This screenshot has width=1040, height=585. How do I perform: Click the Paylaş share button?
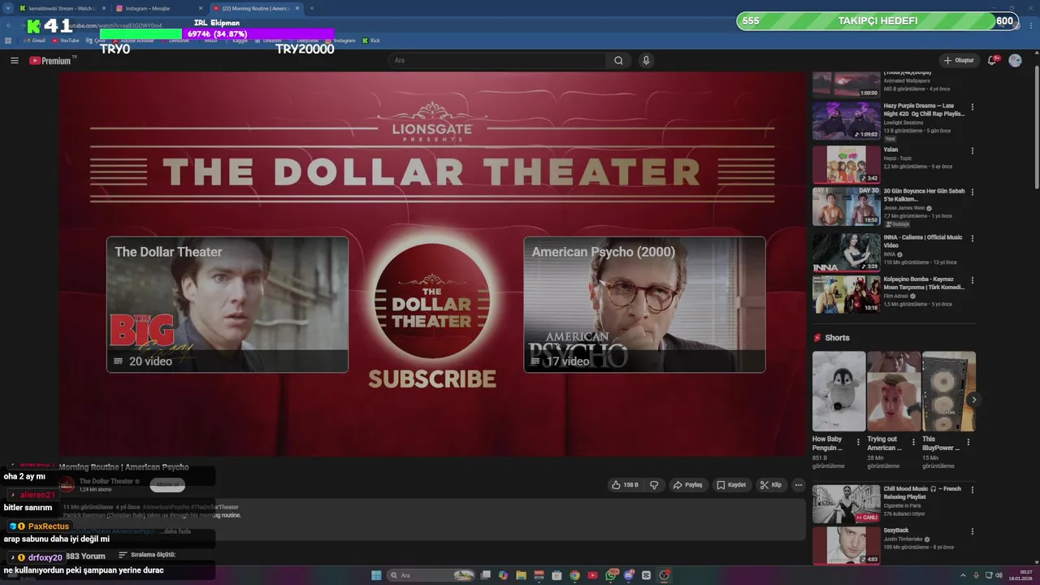click(x=687, y=485)
